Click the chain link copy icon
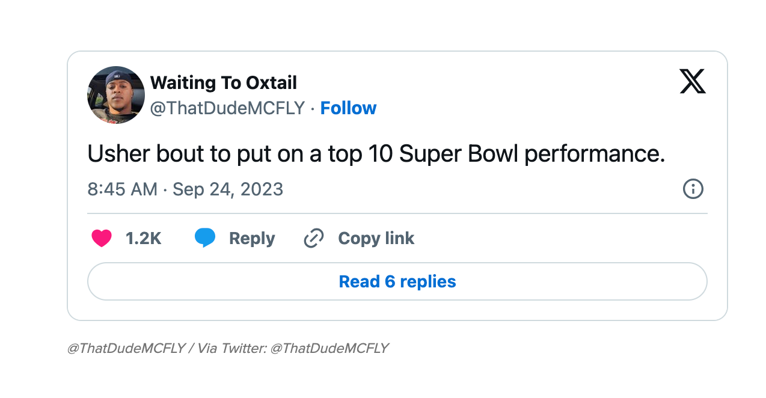The image size is (766, 398). (314, 239)
